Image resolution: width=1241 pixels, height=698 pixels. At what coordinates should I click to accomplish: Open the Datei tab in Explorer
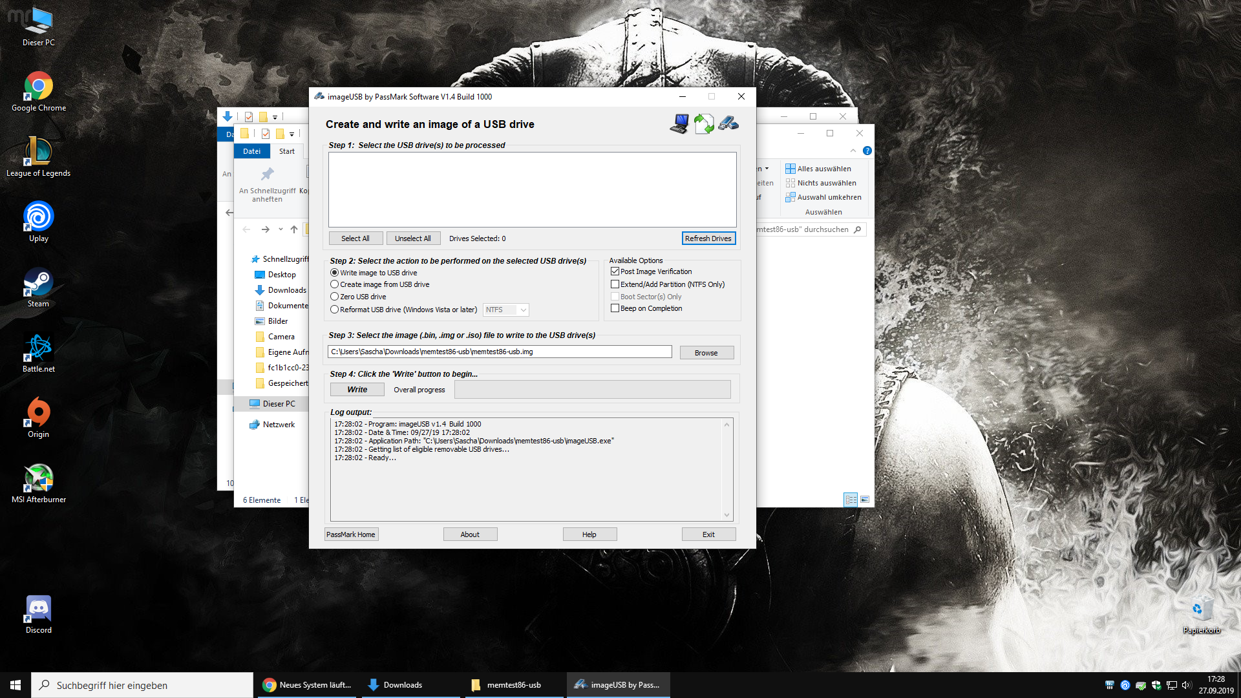pos(251,151)
